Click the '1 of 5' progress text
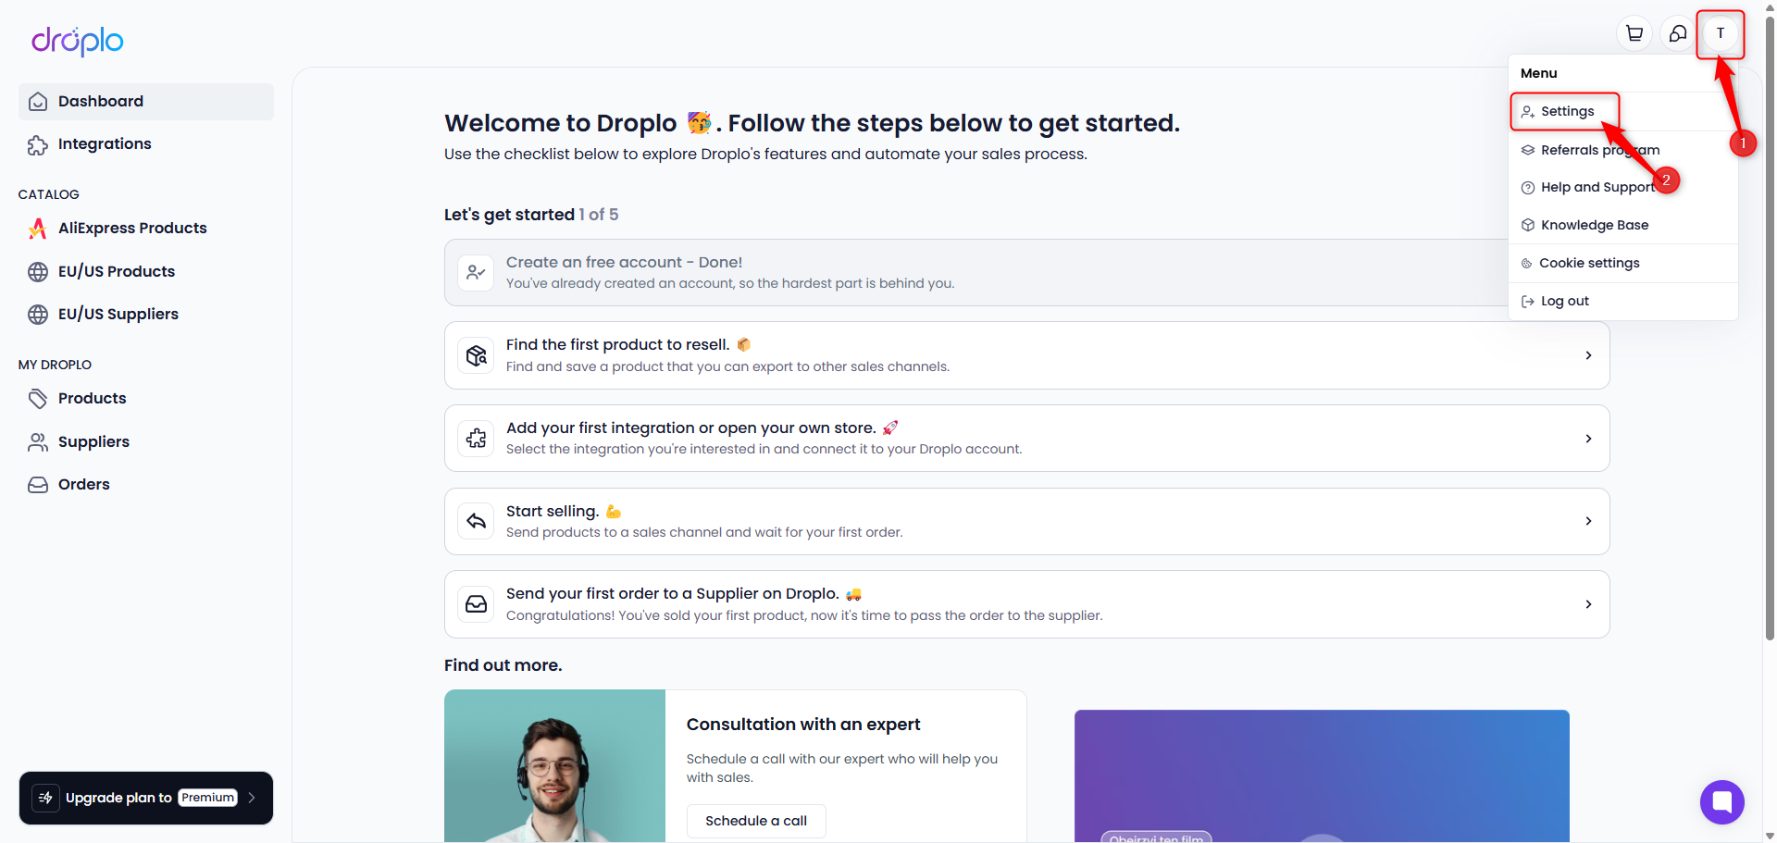The width and height of the screenshot is (1777, 843). pyautogui.click(x=599, y=215)
